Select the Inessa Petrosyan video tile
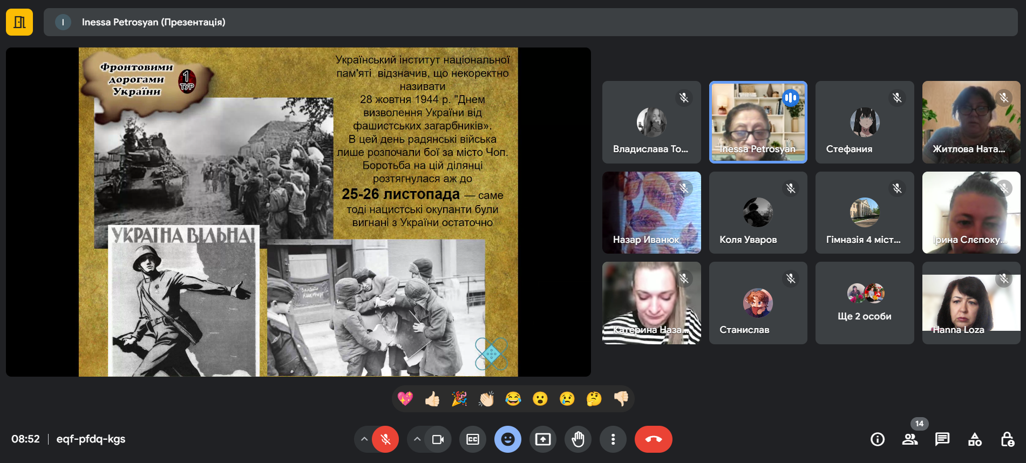This screenshot has width=1026, height=463. point(758,122)
